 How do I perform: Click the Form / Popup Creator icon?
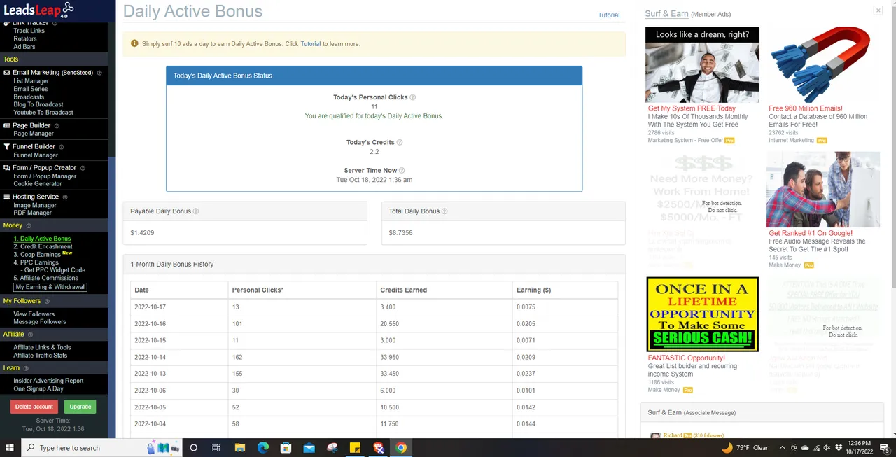pyautogui.click(x=7, y=168)
